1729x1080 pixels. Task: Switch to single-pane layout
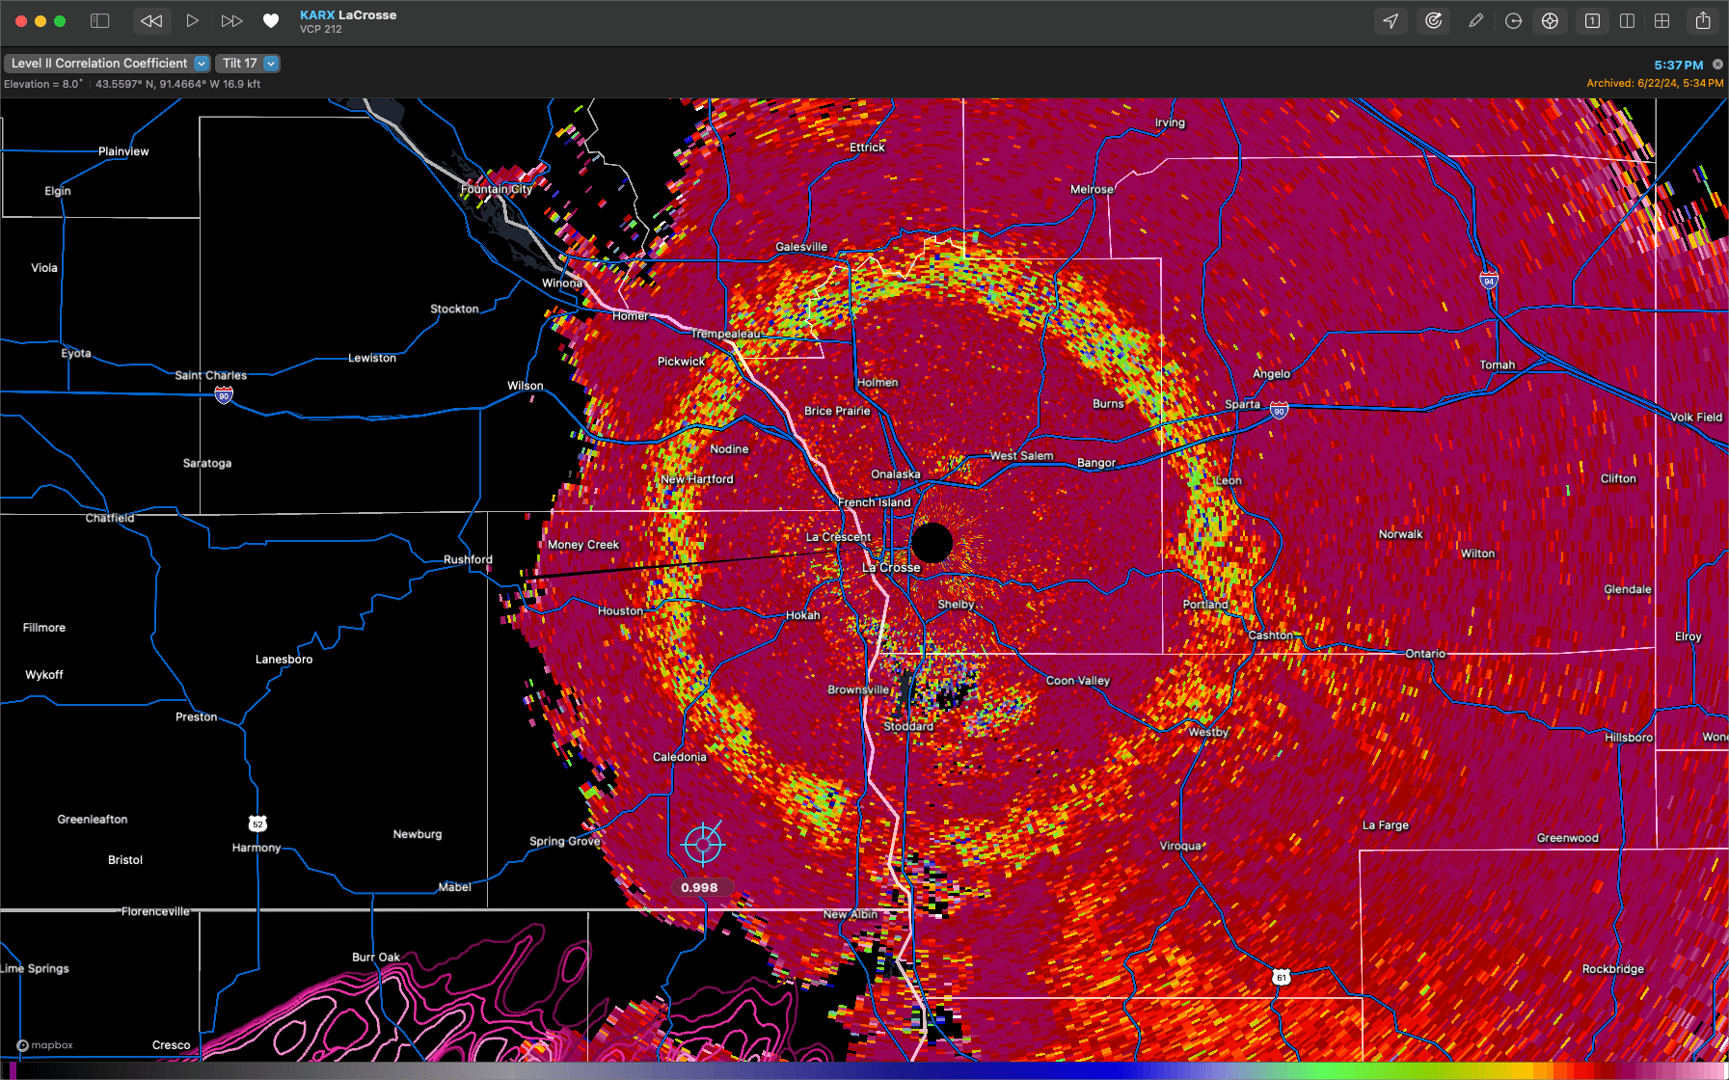click(1592, 20)
